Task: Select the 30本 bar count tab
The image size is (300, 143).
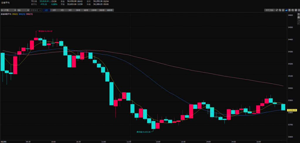Action: pos(78,10)
